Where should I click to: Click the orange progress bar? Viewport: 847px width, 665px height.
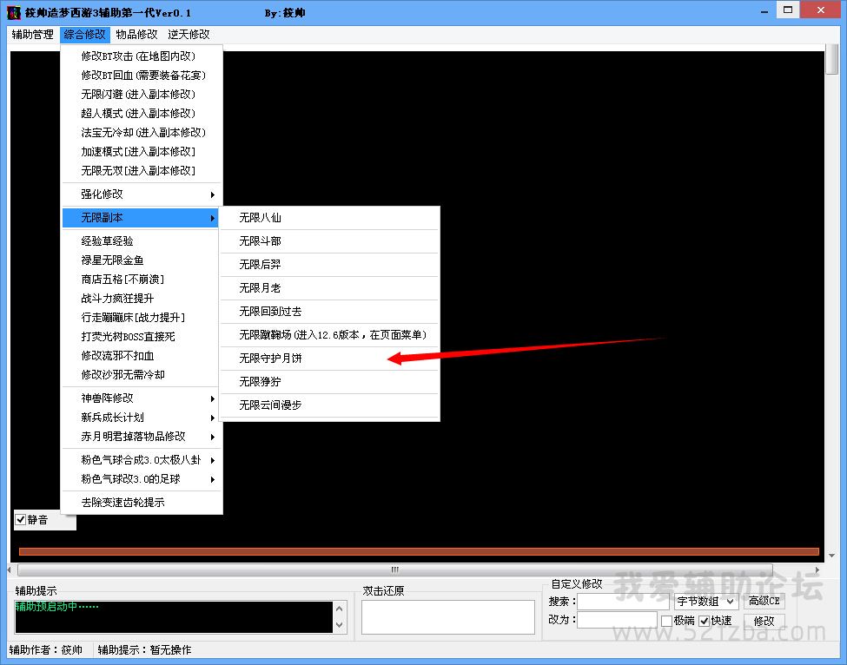(419, 551)
